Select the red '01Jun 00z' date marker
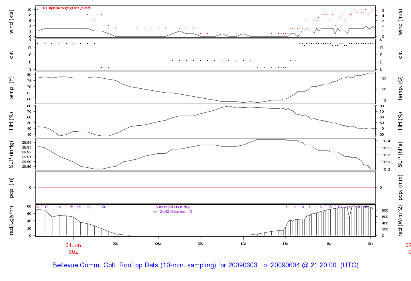Screen dimensions: 411x281 point(73,248)
